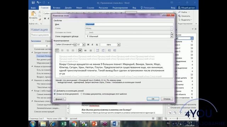
Task: Open 'Формат' dropdown button
Action: click(x=60, y=99)
